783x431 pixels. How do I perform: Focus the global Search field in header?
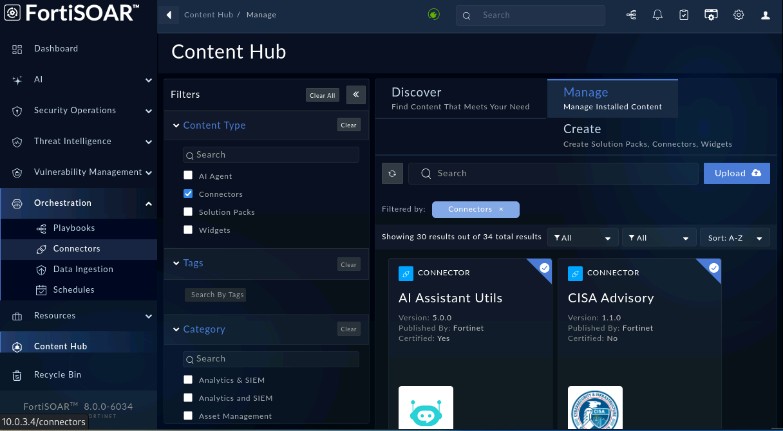531,15
